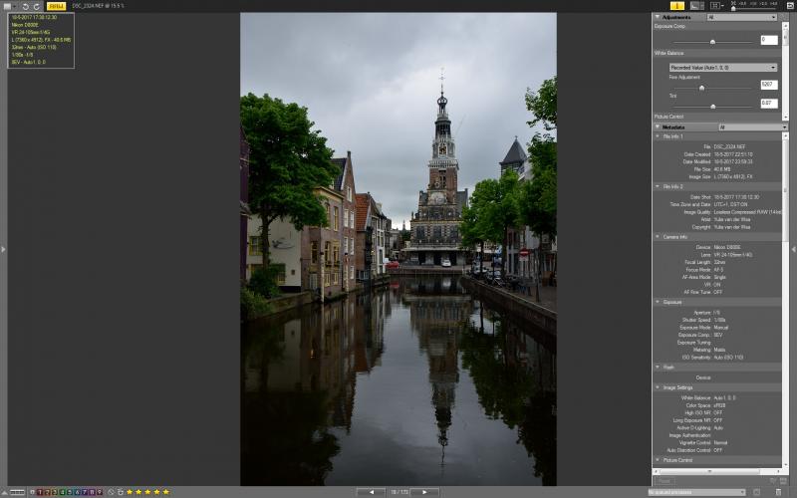Click the viewer mode icon at top left
The height and width of the screenshot is (498, 797).
tap(7, 6)
